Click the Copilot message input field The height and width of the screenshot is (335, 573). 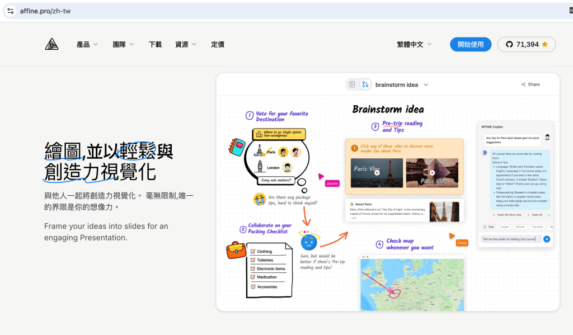pos(511,239)
